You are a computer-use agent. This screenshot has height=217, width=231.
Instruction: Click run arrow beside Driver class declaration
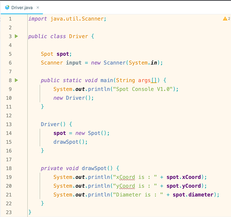16,36
